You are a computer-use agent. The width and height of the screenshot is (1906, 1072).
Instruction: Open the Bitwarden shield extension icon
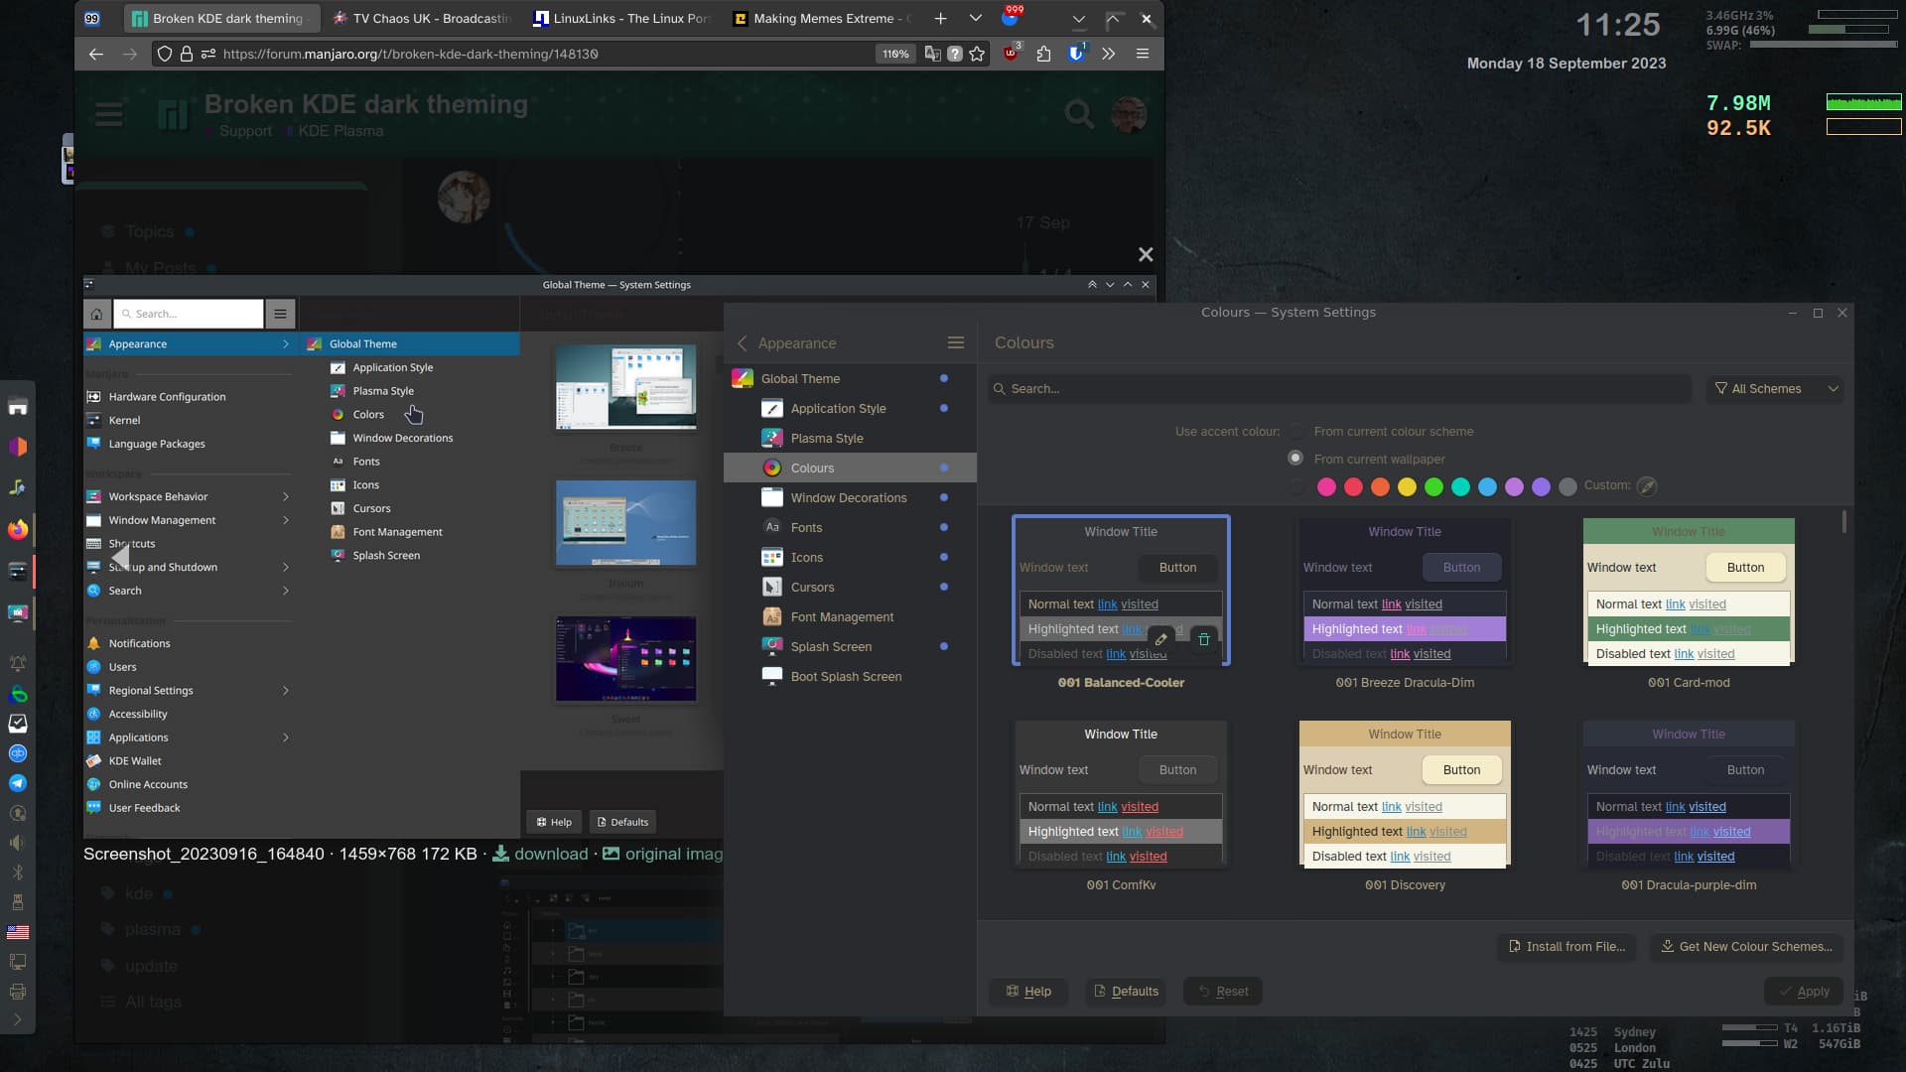tap(1076, 54)
